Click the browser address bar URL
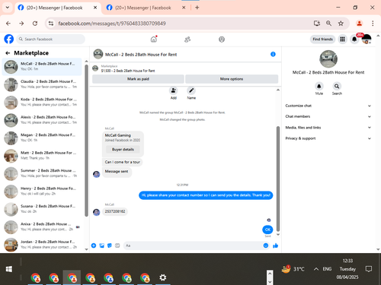This screenshot has height=285, width=381. click(x=112, y=24)
